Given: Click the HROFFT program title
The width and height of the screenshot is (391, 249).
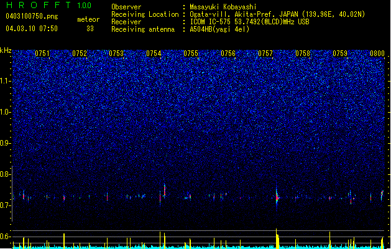Looking at the screenshot, I should [x=39, y=5].
